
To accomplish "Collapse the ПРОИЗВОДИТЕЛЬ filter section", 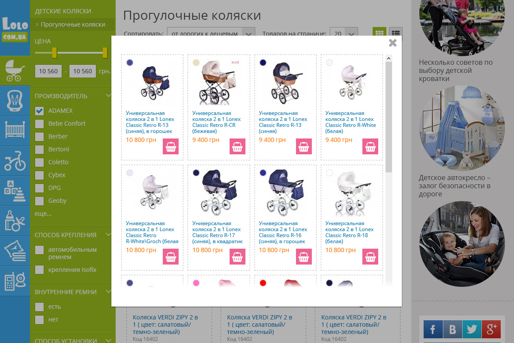I will pyautogui.click(x=108, y=96).
